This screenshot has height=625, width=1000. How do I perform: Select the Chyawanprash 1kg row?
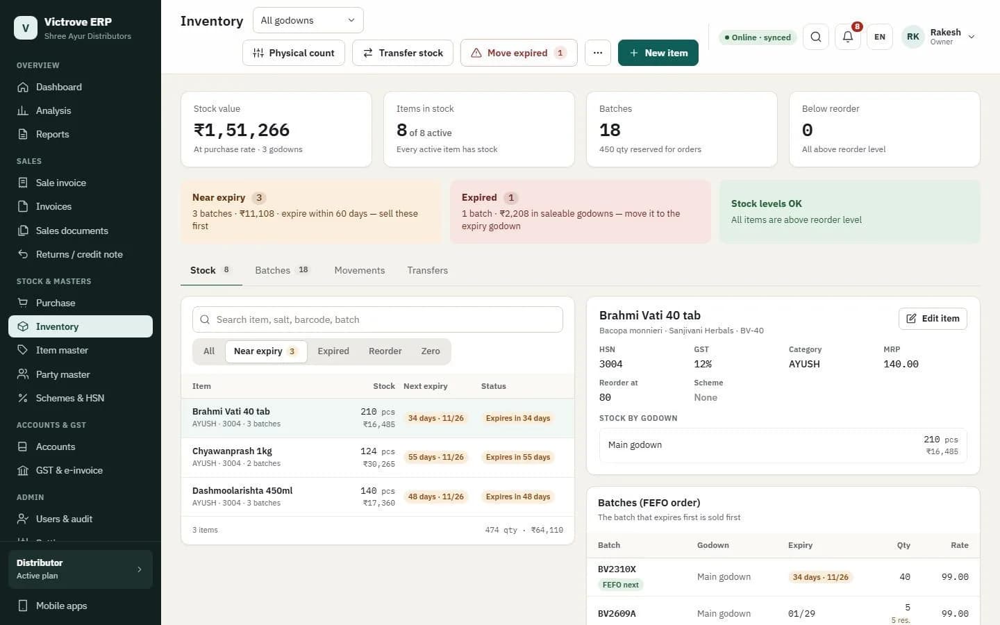point(378,457)
